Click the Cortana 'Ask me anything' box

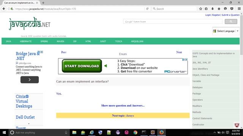click(x=39, y=133)
